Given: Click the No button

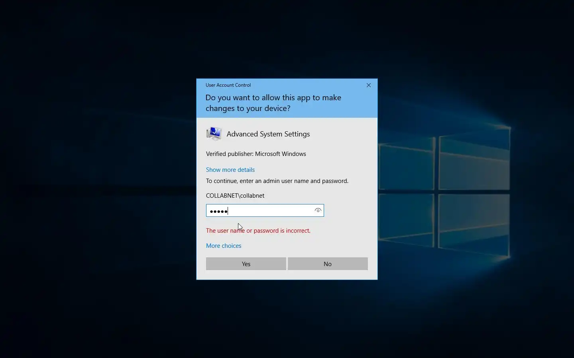Looking at the screenshot, I should 328,264.
